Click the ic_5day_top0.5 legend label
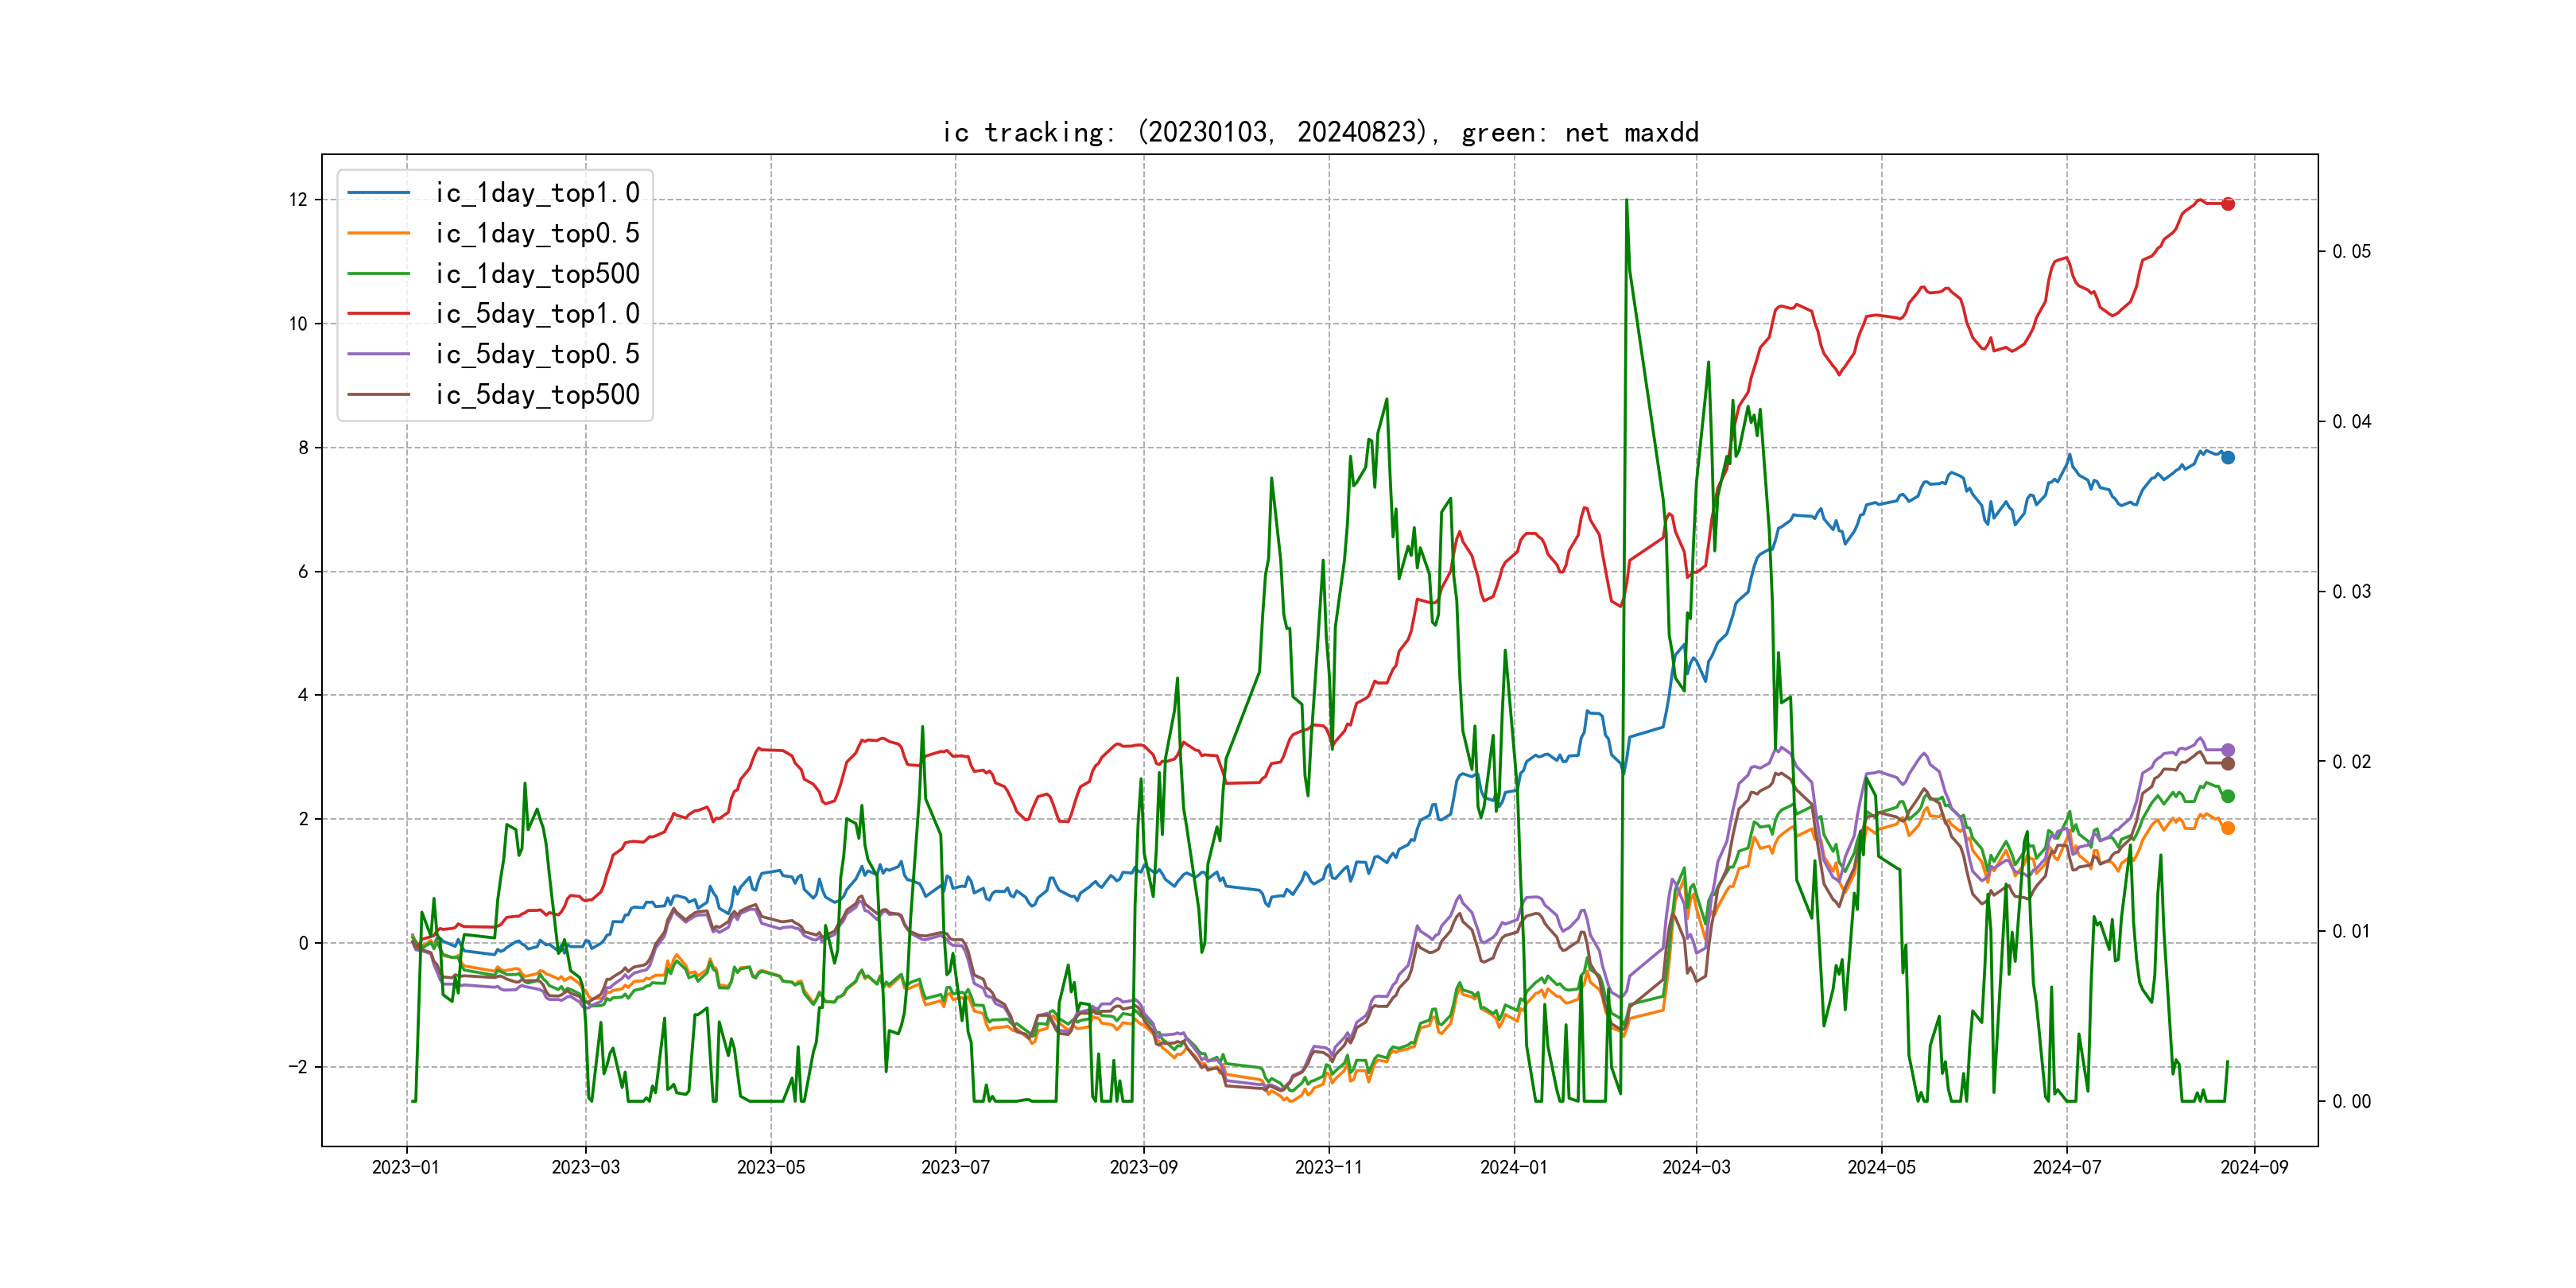2576x1288 pixels. [x=537, y=354]
